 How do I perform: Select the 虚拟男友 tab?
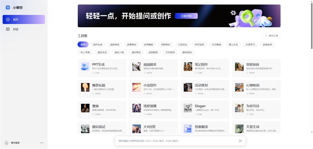136,52
